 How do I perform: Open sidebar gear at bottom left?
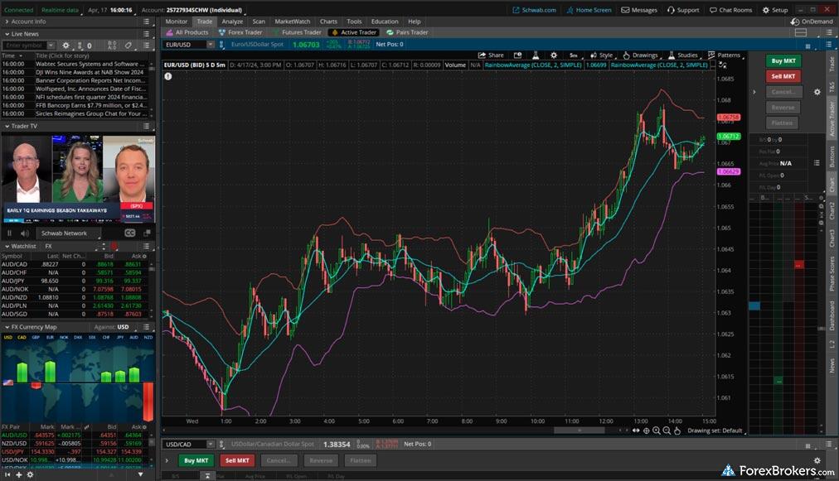(30, 474)
